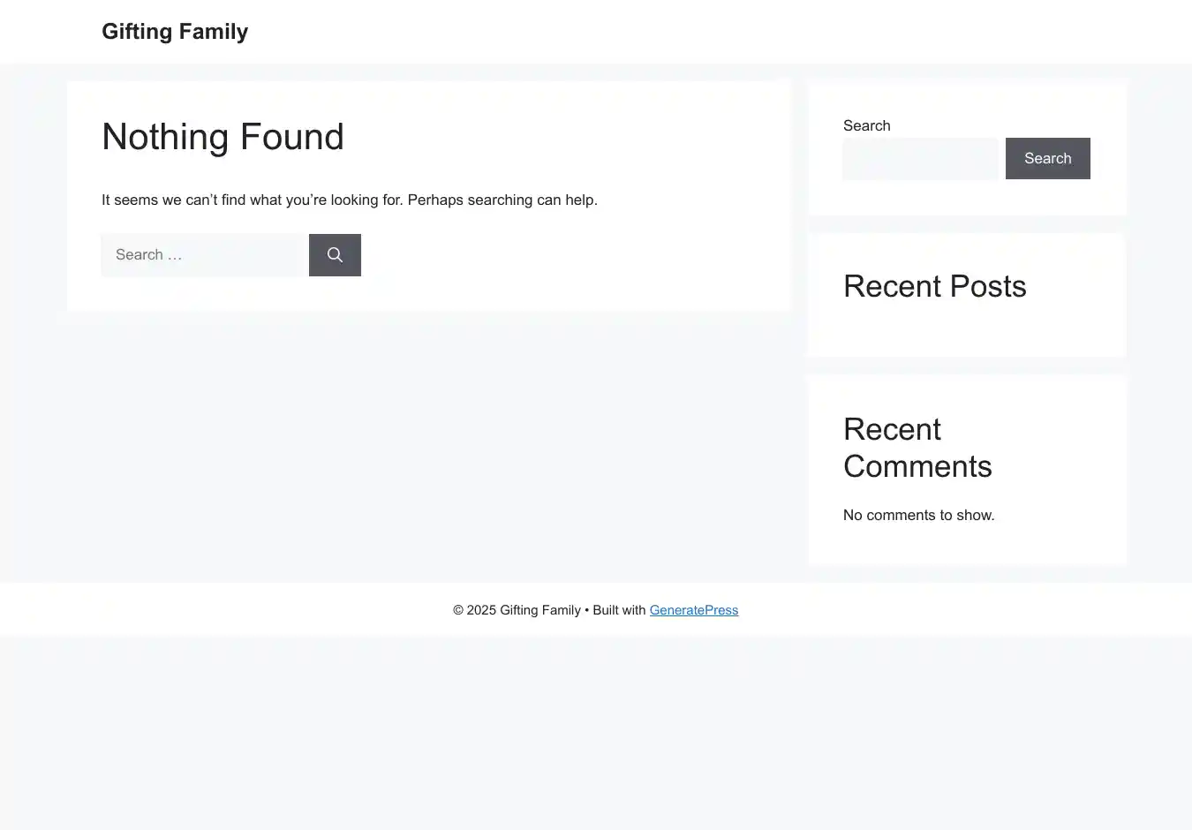Click the Nothing Found heading
The image size is (1192, 830).
(x=223, y=137)
